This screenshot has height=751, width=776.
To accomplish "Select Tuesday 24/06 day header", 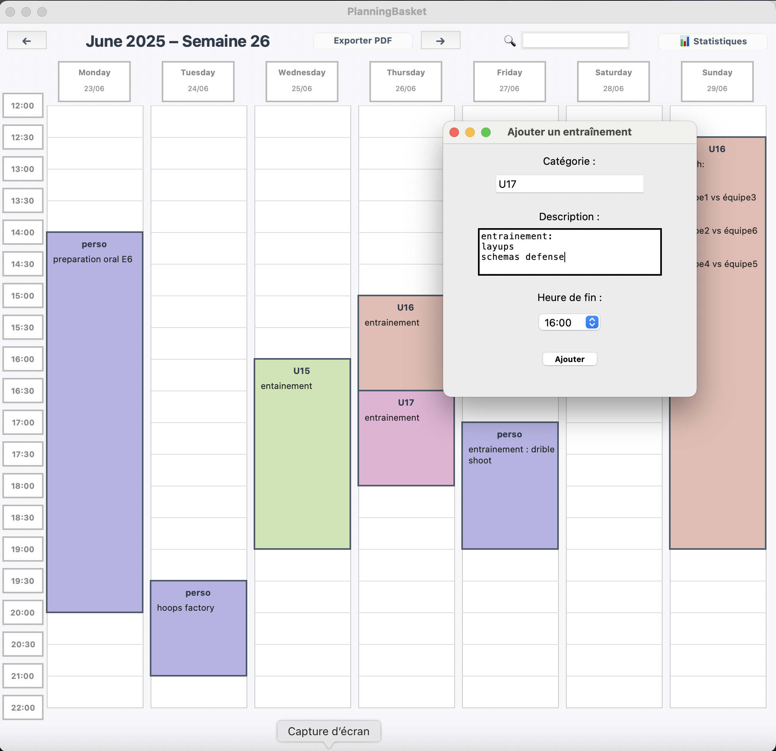I will coord(198,81).
